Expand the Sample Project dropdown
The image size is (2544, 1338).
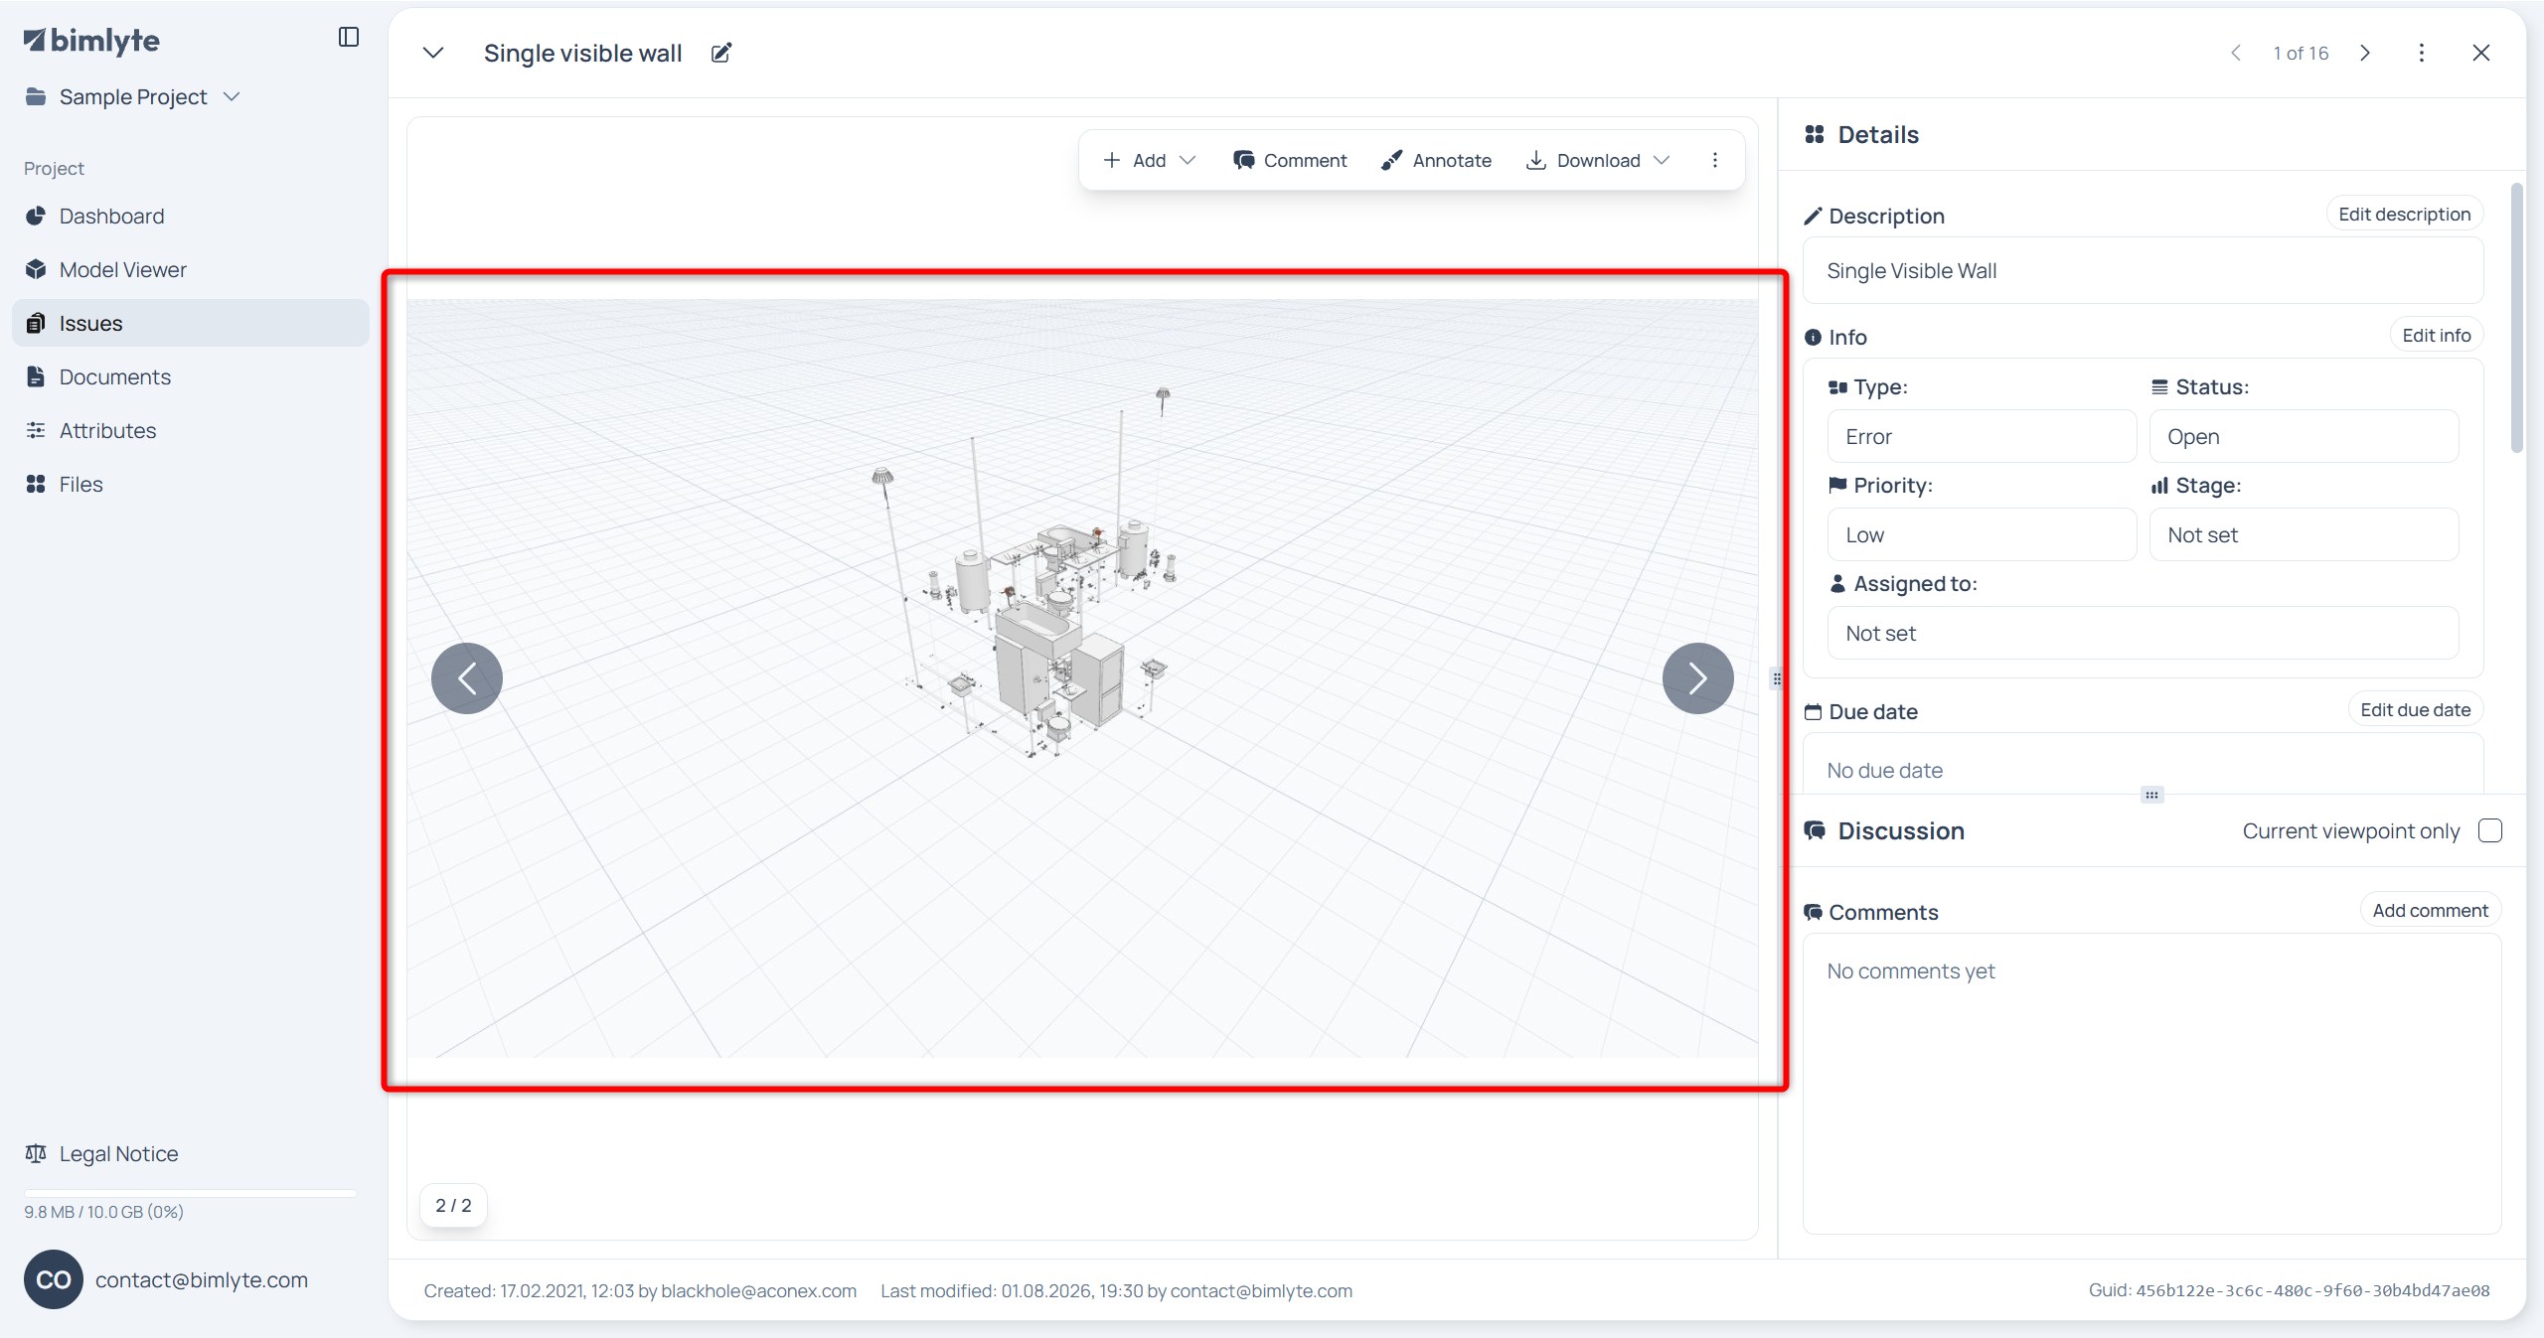tap(133, 97)
